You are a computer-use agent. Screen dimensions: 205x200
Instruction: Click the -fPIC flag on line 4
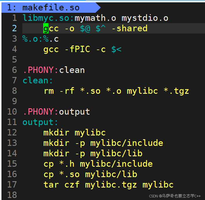click(77, 49)
